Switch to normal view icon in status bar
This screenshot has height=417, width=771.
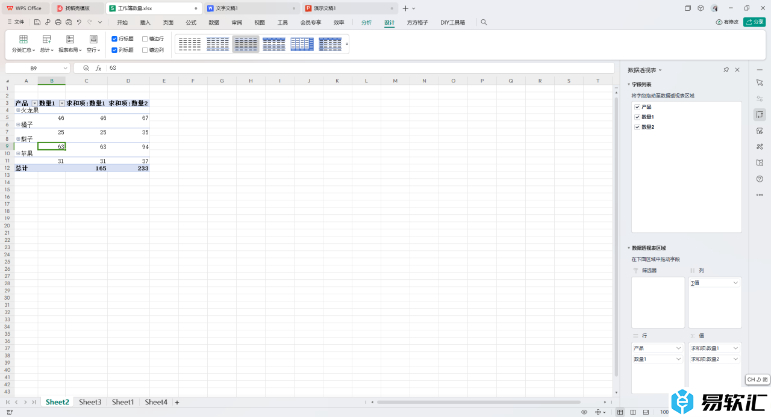[x=620, y=412]
